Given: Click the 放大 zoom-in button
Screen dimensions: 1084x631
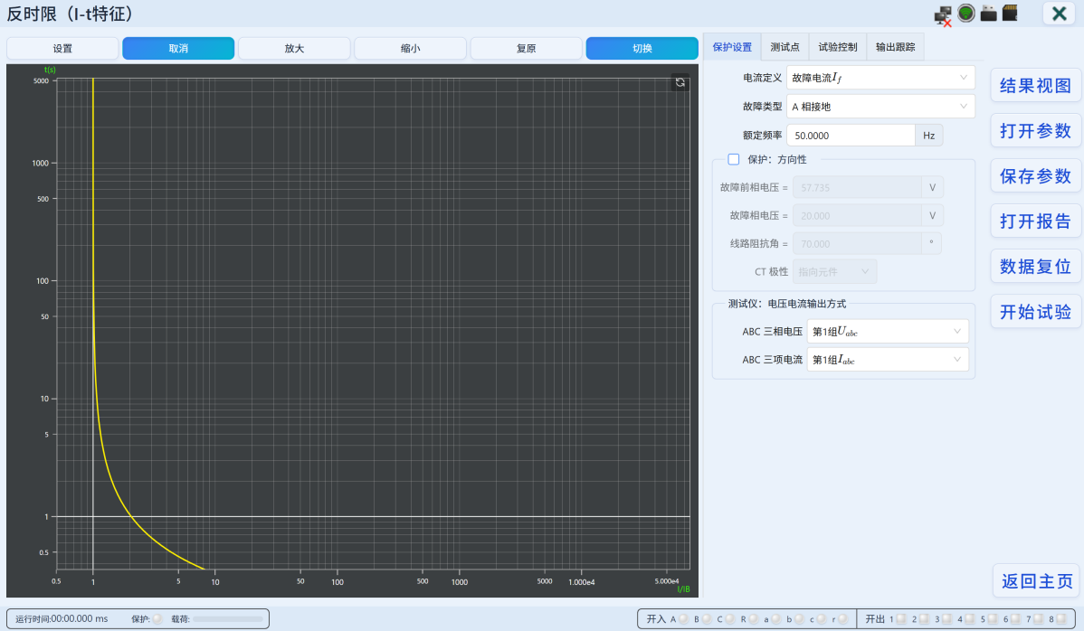Looking at the screenshot, I should pyautogui.click(x=294, y=48).
